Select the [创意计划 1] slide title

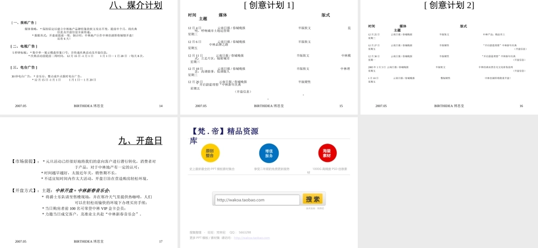click(269, 5)
